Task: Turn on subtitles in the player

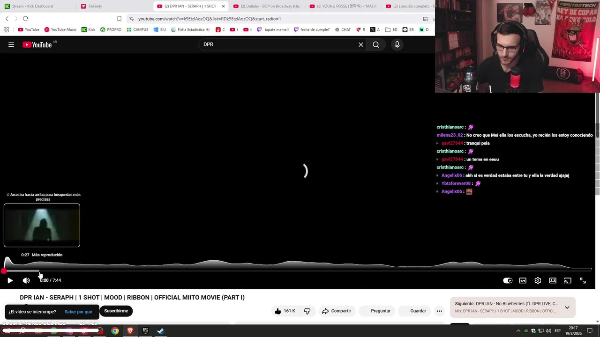Action: tap(523, 280)
